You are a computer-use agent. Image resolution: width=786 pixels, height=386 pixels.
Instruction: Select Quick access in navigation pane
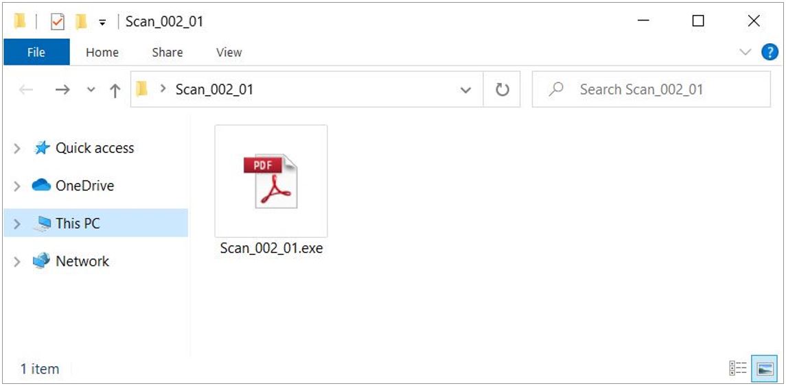pyautogui.click(x=95, y=147)
